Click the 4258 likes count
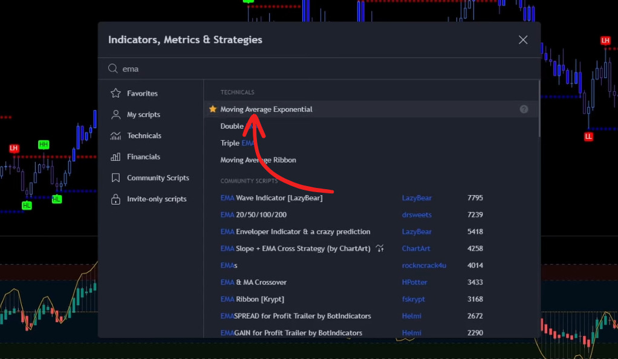This screenshot has height=359, width=618. pos(475,248)
